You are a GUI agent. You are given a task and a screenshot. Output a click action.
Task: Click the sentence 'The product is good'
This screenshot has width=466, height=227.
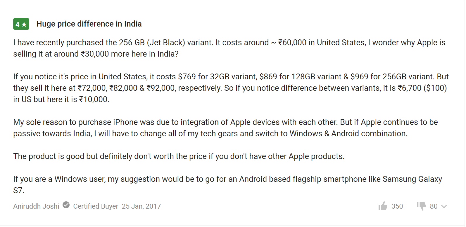click(179, 156)
